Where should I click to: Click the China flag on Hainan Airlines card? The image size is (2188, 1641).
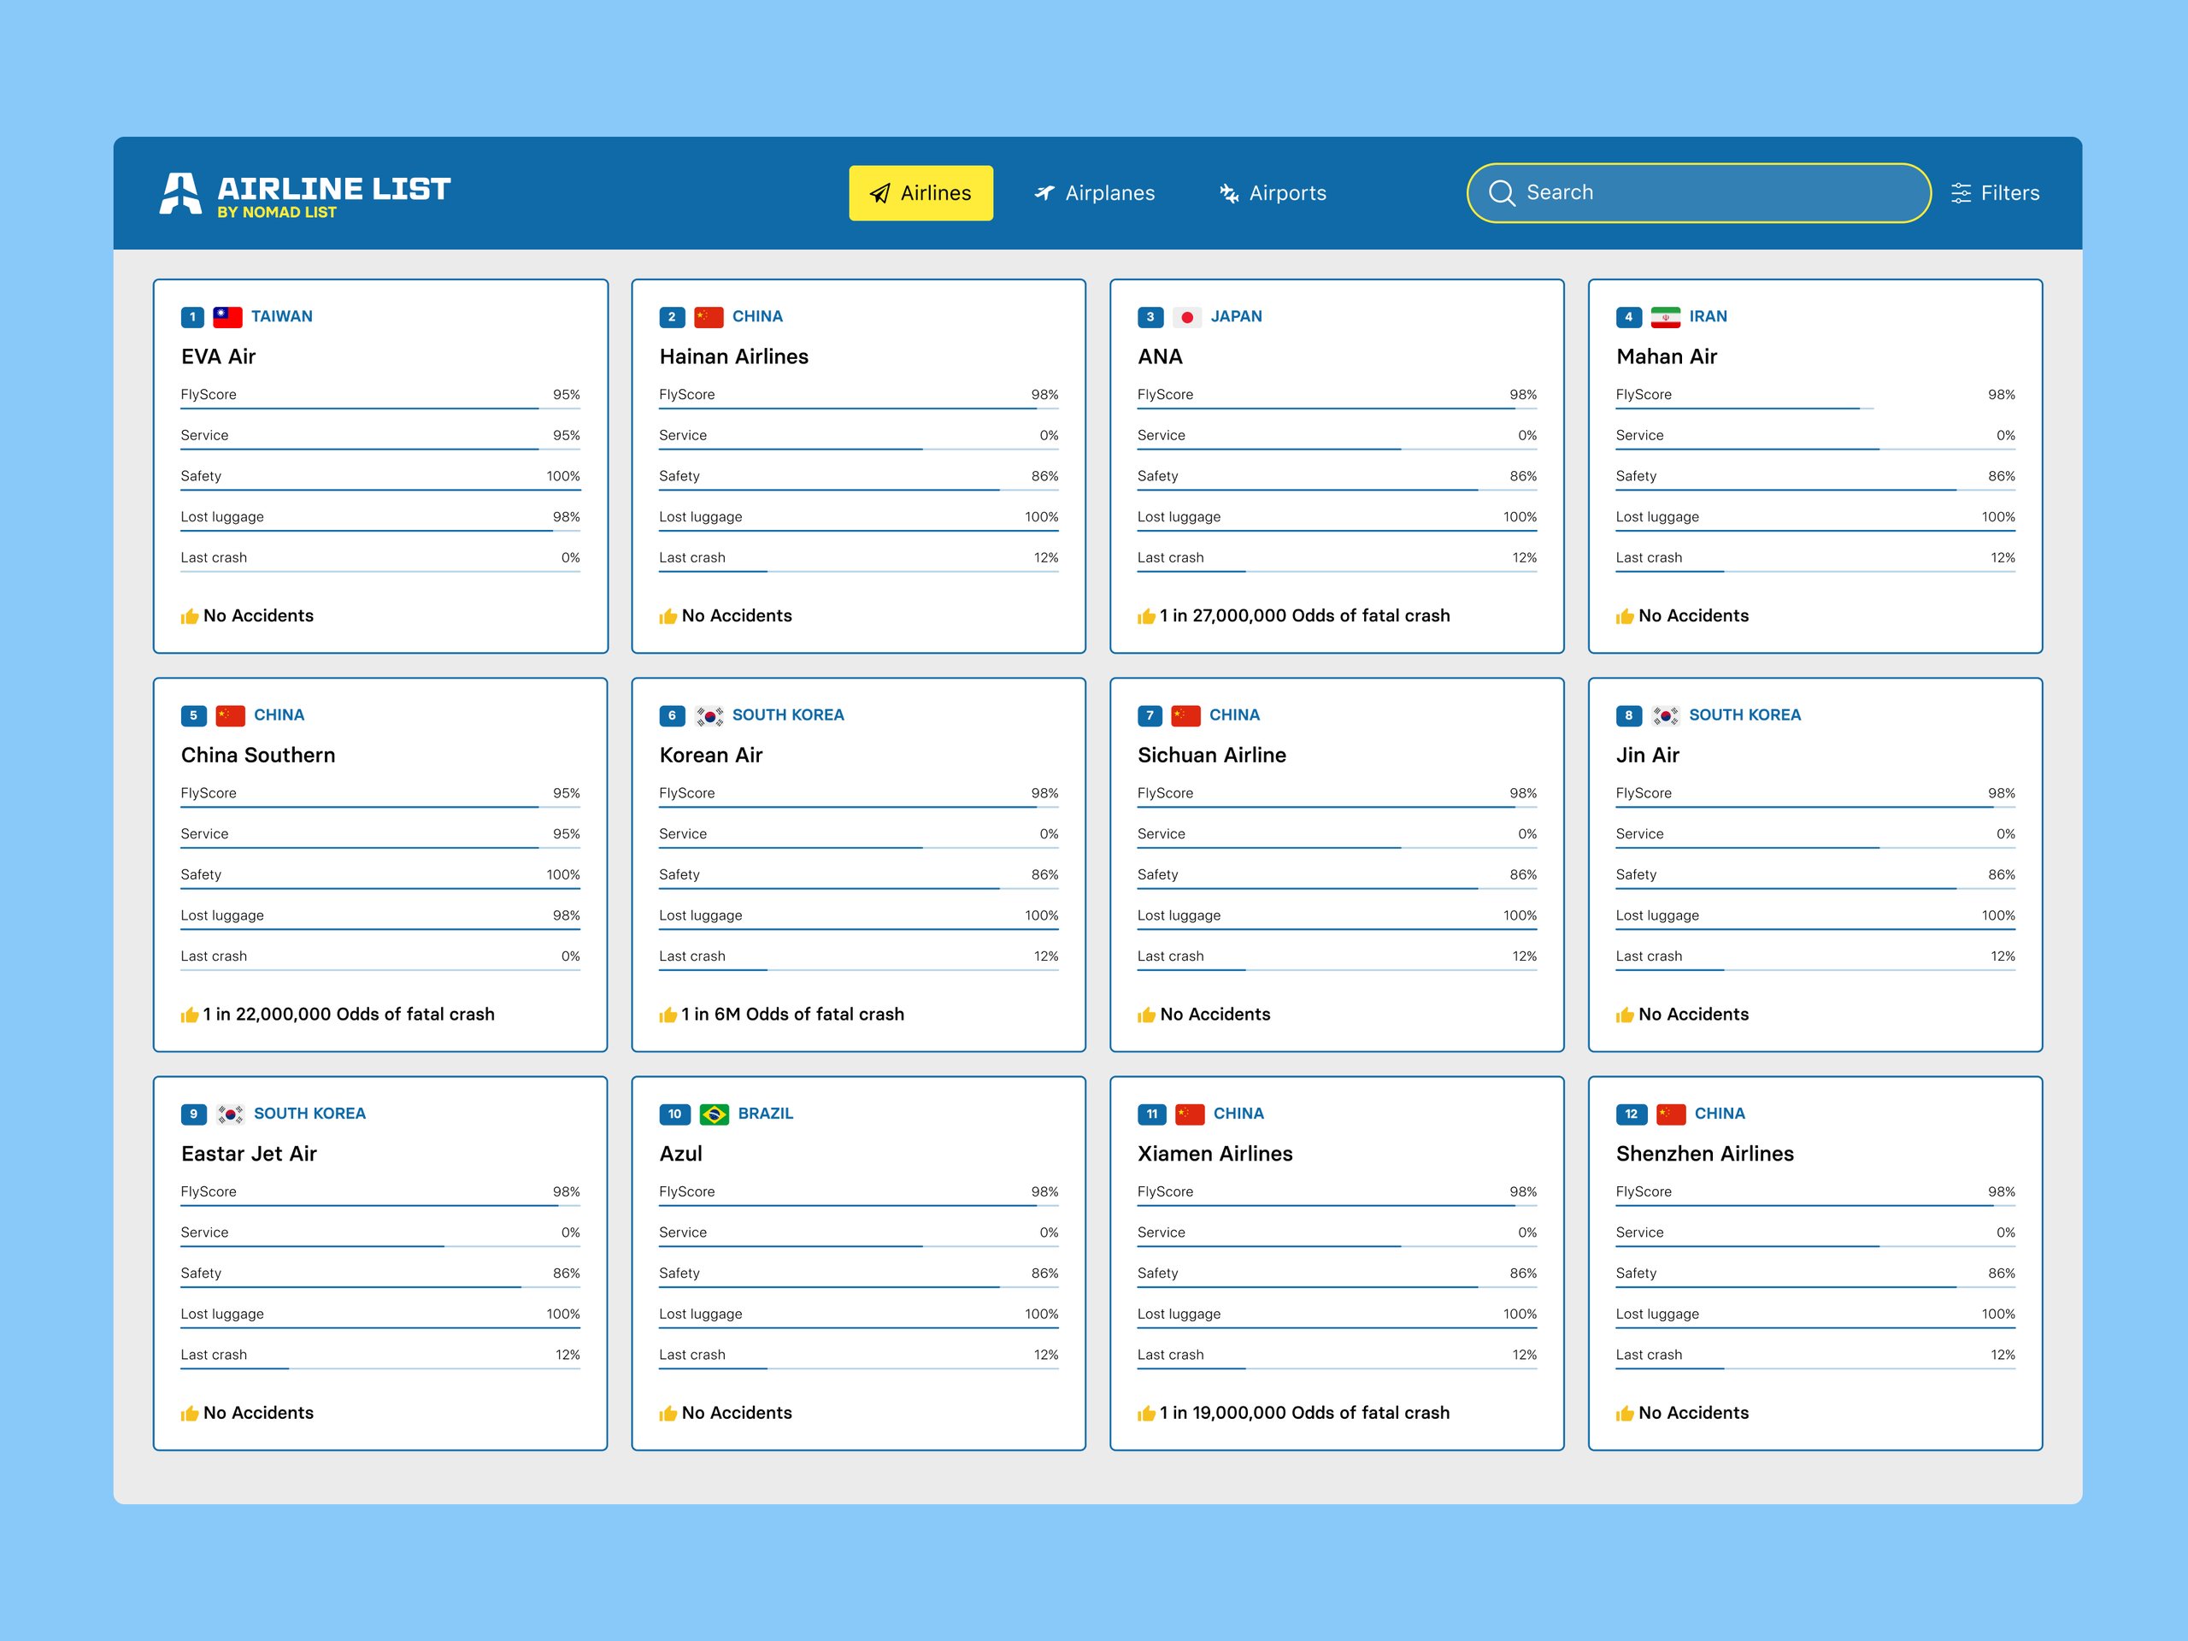[x=709, y=316]
